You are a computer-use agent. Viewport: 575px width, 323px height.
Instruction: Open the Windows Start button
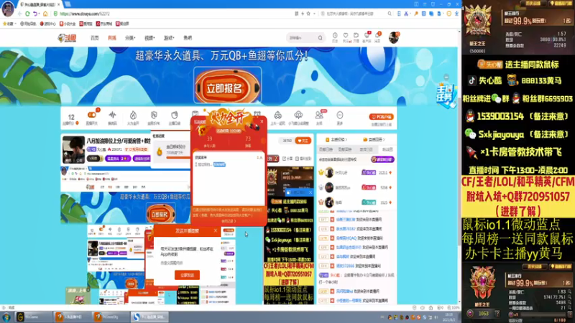coord(6,317)
